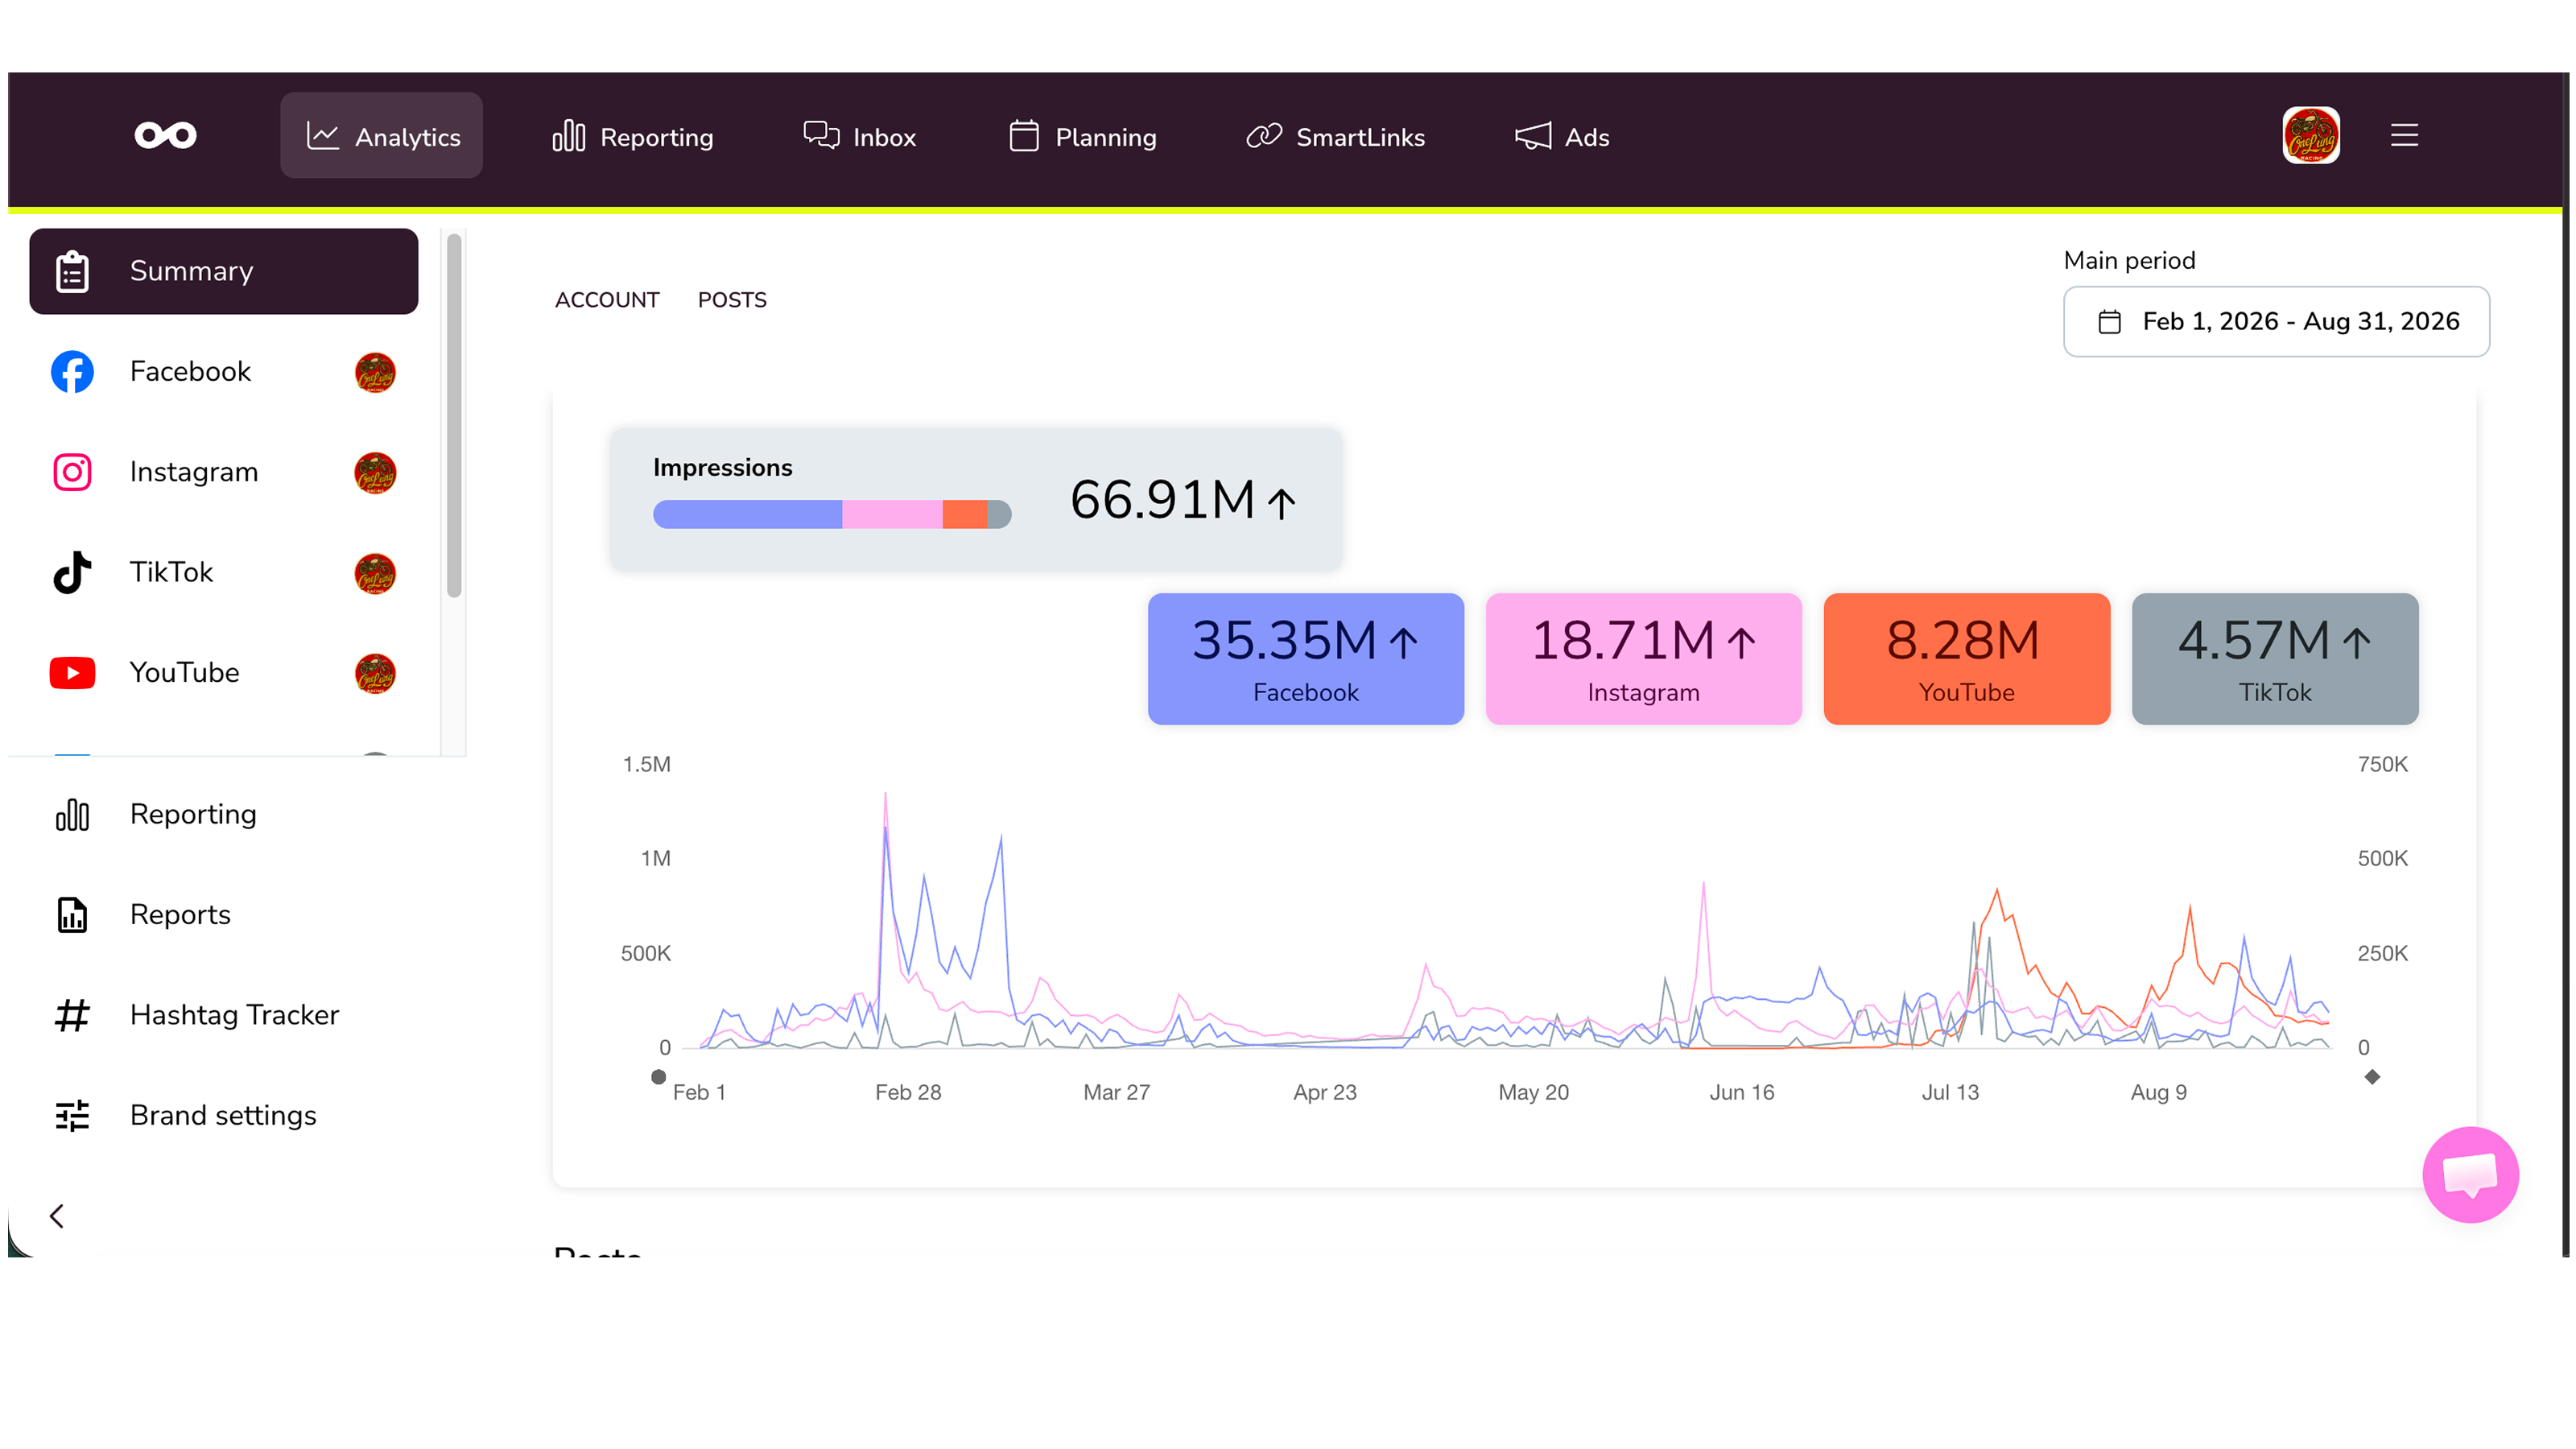The width and height of the screenshot is (2576, 1449).
Task: Open the pink chat support bubble
Action: point(2470,1175)
